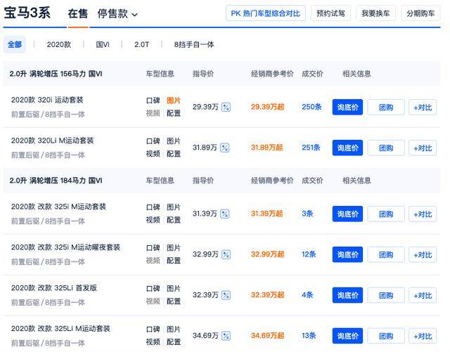Filter by 2.0T engine

(x=142, y=44)
